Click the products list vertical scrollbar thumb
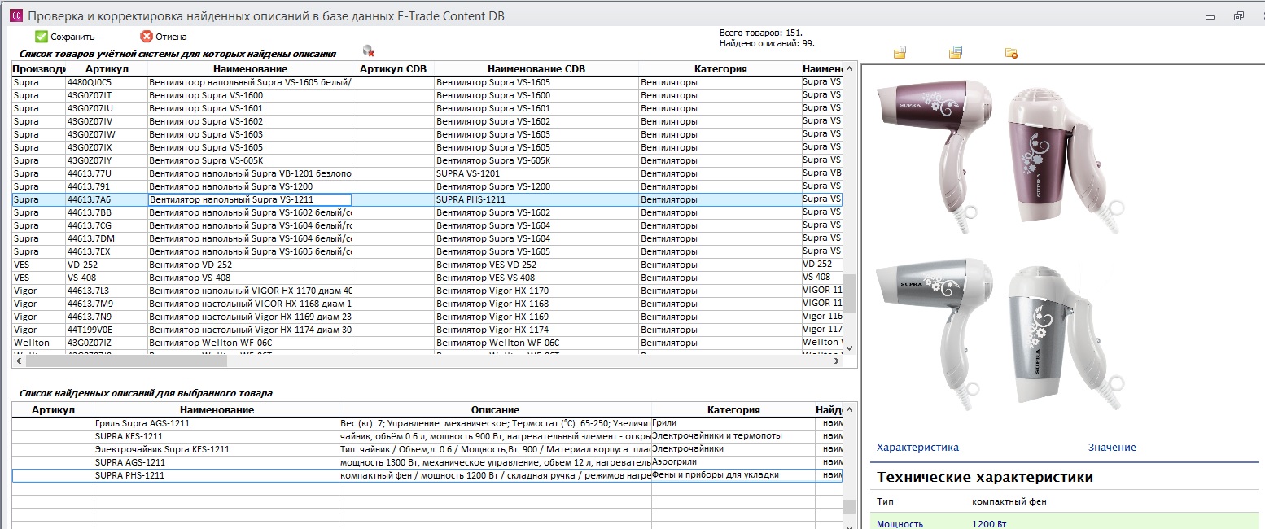This screenshot has width=1265, height=529. pos(850,293)
